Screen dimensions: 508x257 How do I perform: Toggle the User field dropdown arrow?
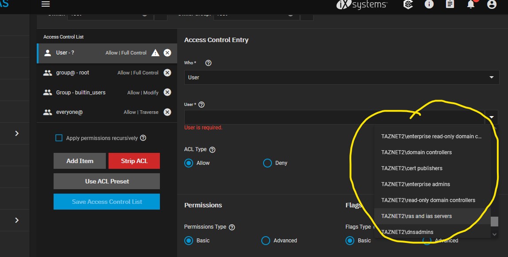[492, 117]
